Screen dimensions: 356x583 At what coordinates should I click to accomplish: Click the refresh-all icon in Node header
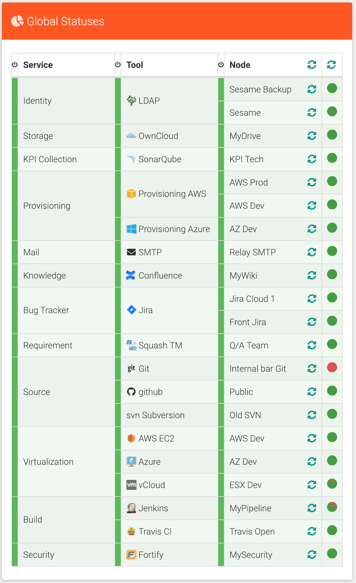point(312,65)
